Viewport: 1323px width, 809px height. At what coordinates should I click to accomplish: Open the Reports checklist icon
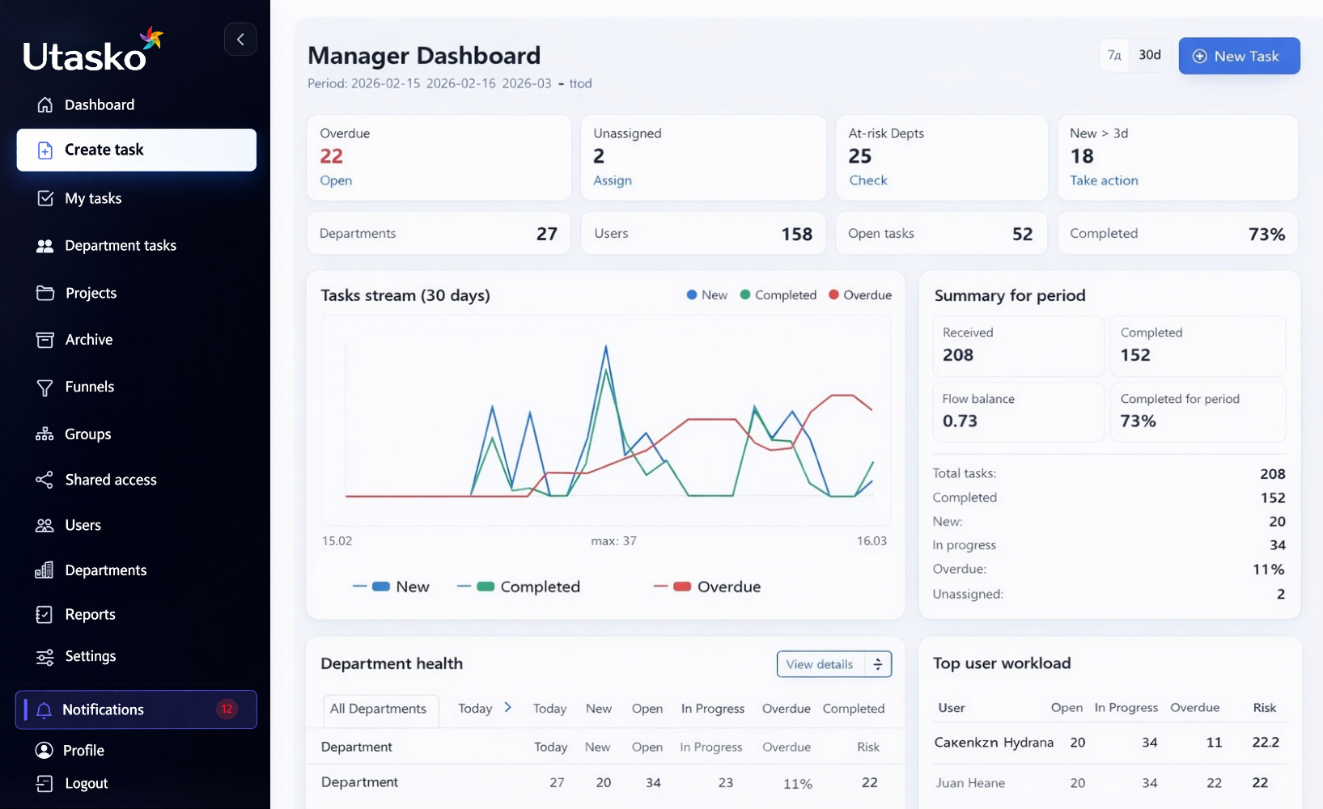tap(45, 615)
